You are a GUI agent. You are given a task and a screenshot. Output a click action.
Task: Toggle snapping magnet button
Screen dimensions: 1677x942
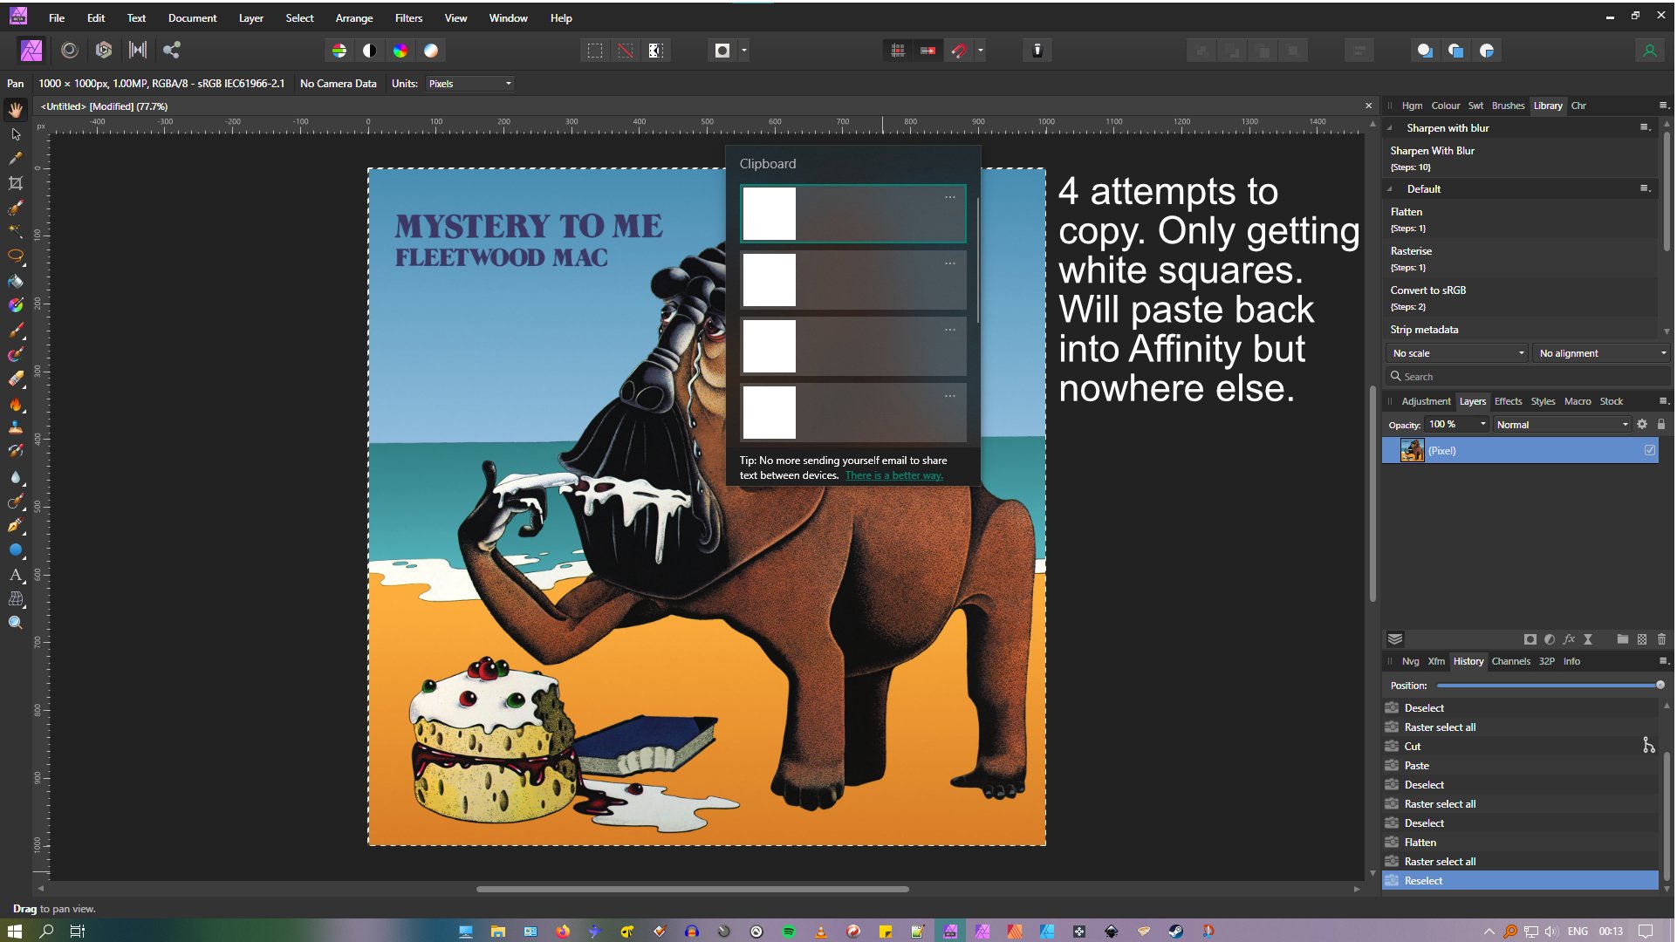(959, 51)
